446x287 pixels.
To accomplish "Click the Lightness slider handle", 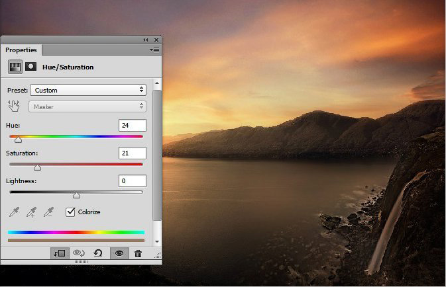I will pyautogui.click(x=76, y=195).
